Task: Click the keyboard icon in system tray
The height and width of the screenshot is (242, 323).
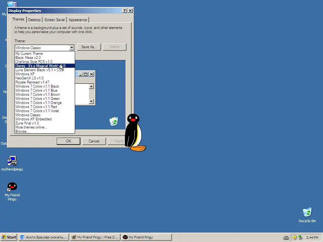Action: coord(286,238)
